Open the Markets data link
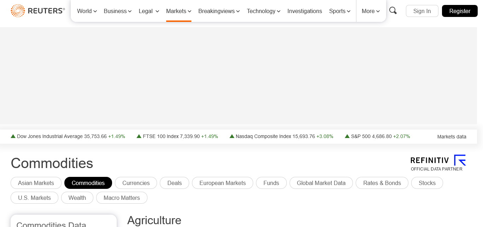This screenshot has height=227, width=483. tap(452, 137)
